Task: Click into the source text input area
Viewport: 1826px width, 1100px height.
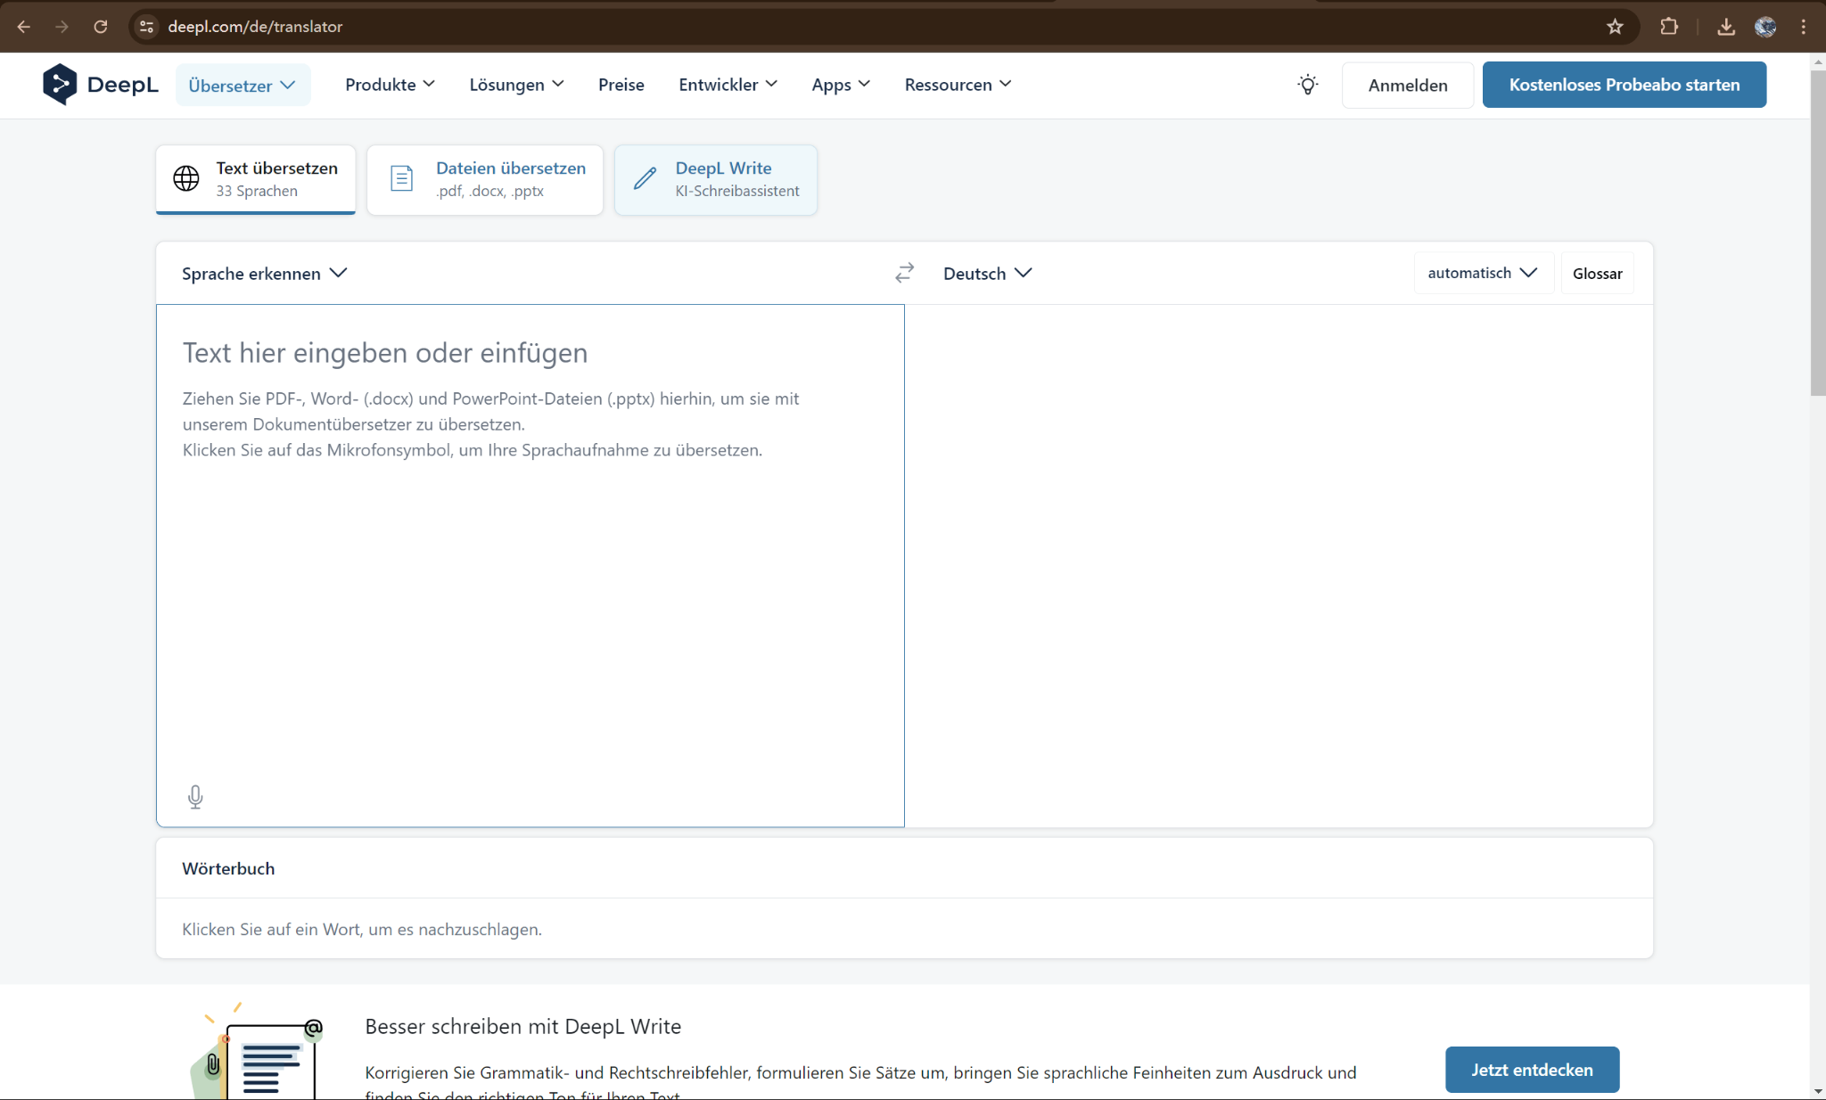Action: pyautogui.click(x=530, y=579)
